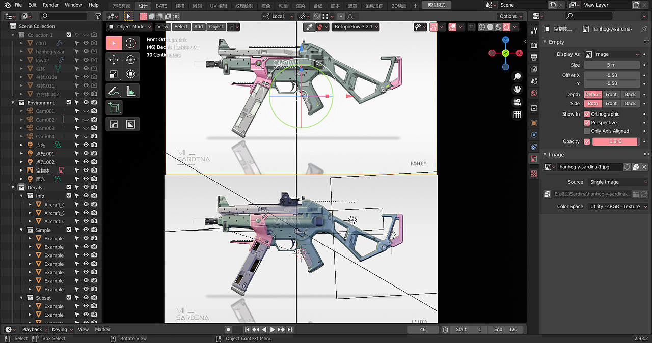Open the Window menu
The width and height of the screenshot is (652, 343).
73,5
